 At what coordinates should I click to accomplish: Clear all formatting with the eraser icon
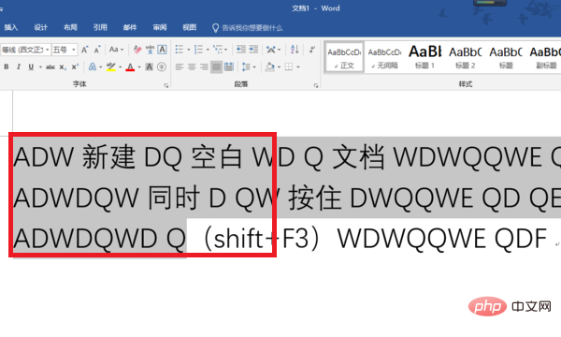tap(137, 50)
